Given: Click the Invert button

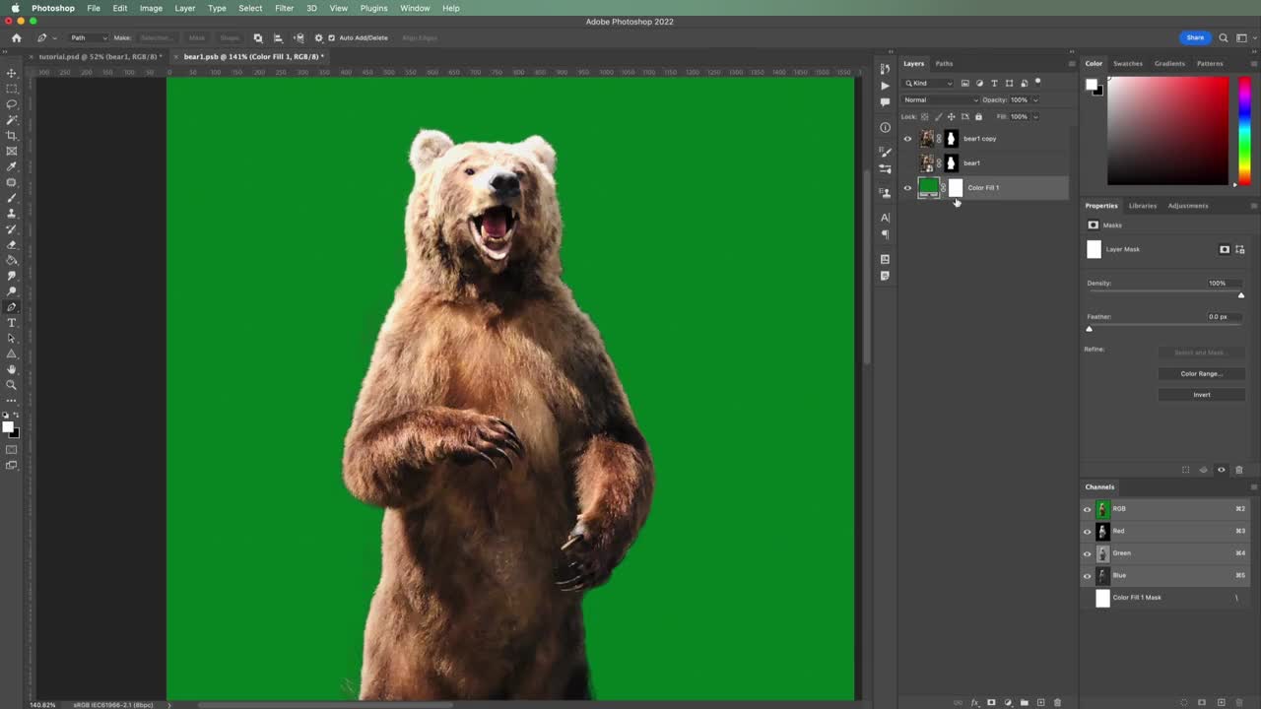Looking at the screenshot, I should click(1201, 395).
